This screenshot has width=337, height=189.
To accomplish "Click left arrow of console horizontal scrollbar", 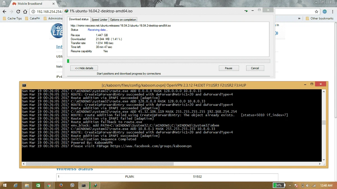I will [x=24, y=164].
